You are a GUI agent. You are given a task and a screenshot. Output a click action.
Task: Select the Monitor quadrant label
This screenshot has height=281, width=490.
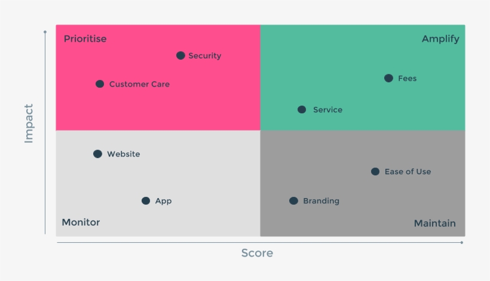81,223
